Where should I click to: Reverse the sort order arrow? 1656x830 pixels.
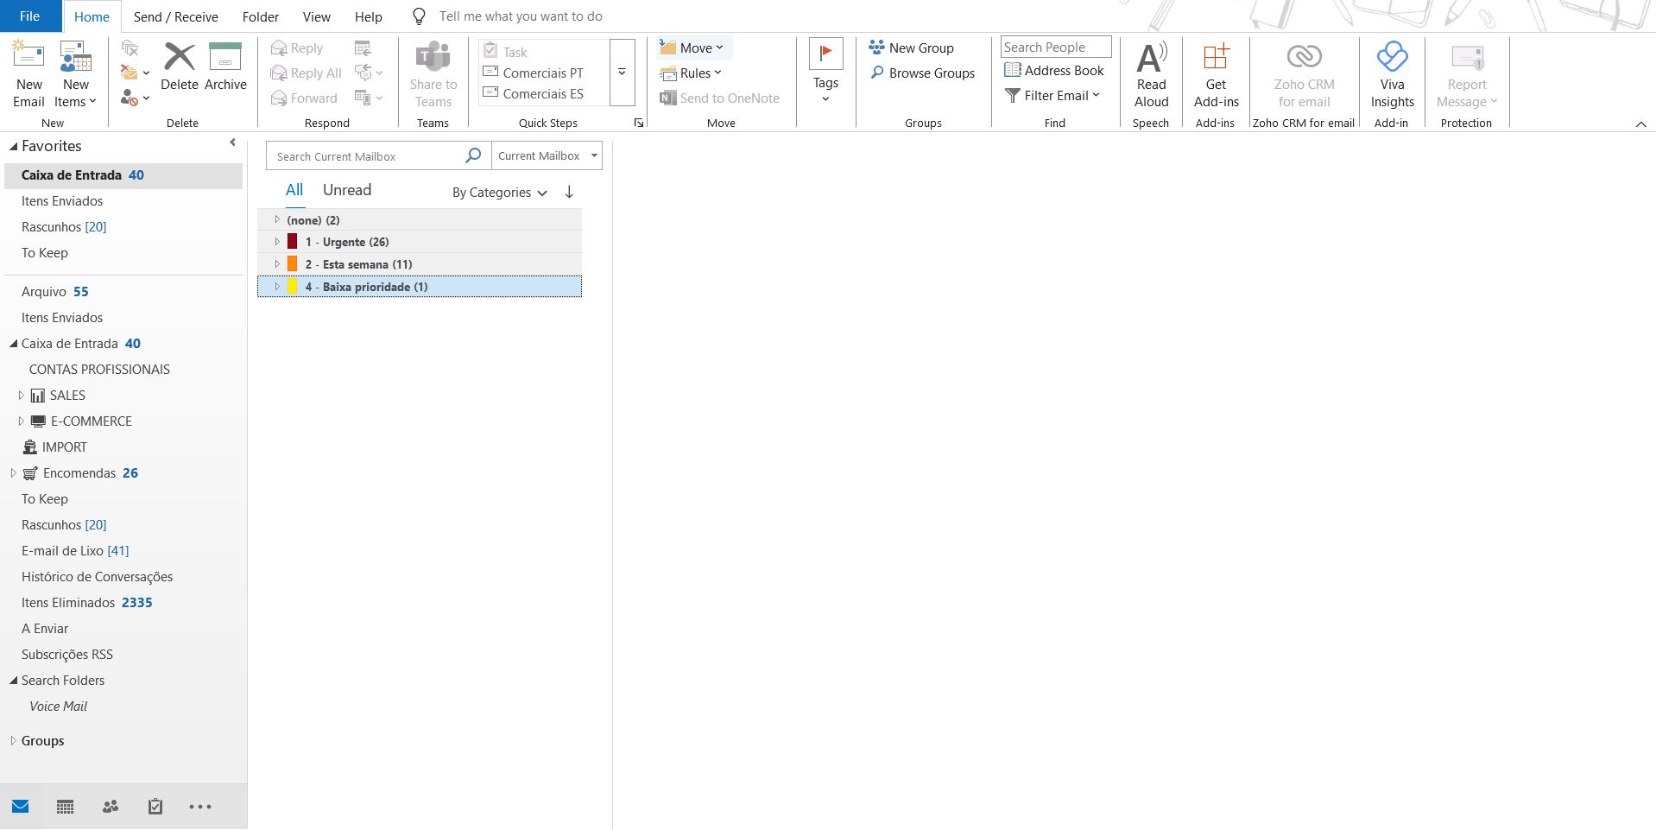[x=569, y=192]
